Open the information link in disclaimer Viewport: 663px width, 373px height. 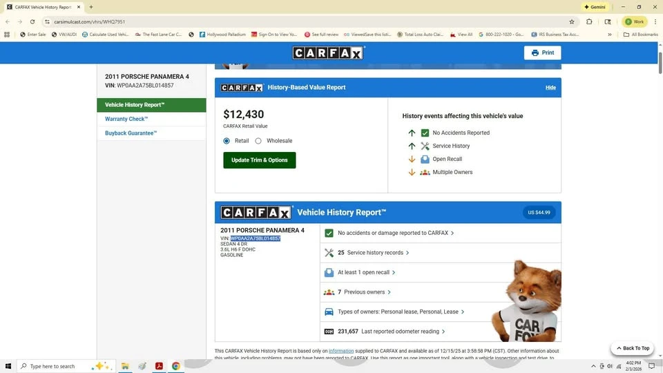(x=341, y=351)
